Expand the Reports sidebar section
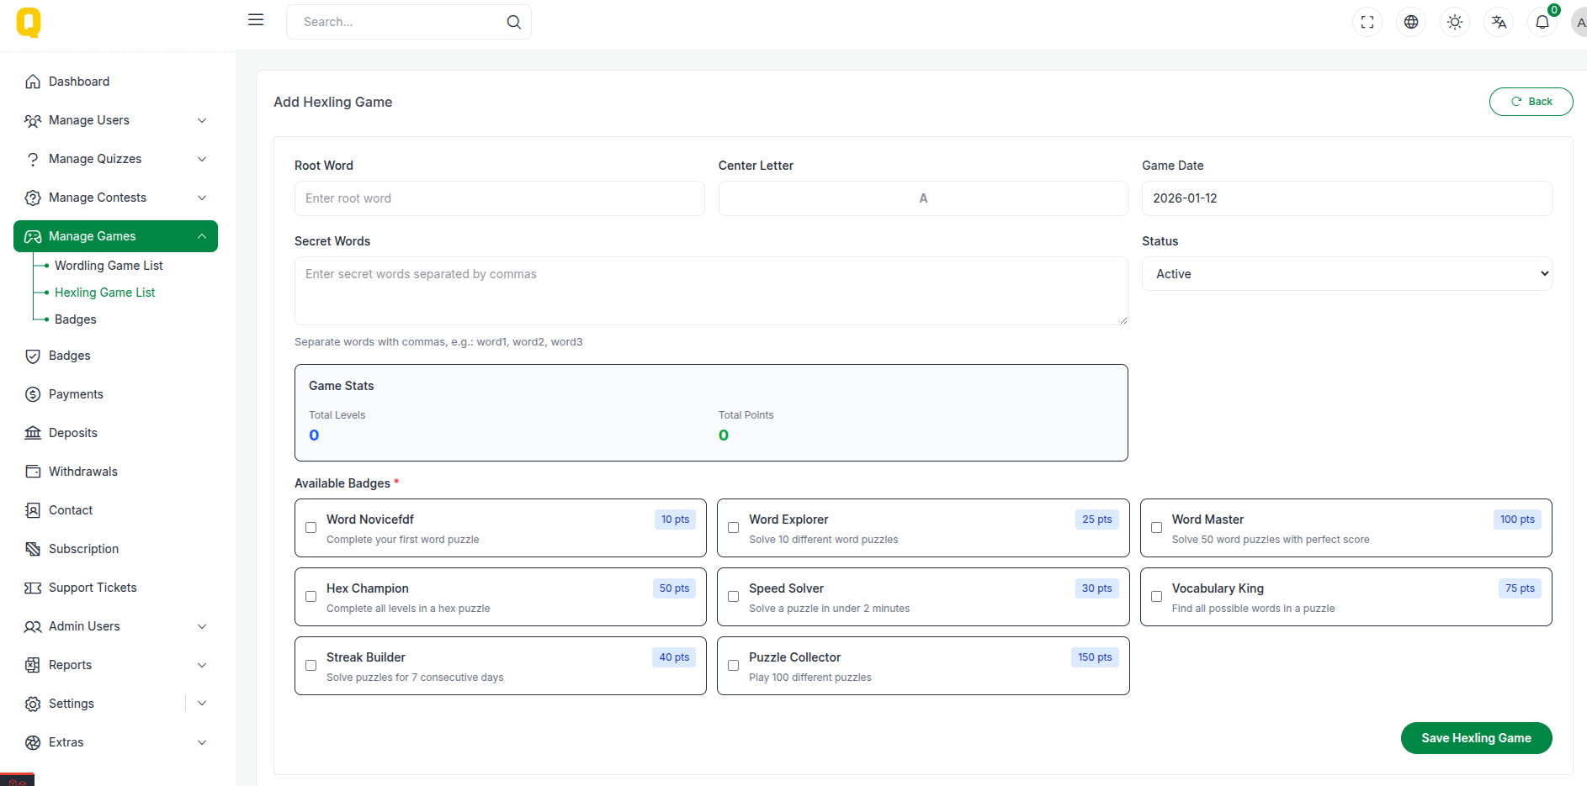Viewport: 1587px width, 786px height. coord(115,665)
